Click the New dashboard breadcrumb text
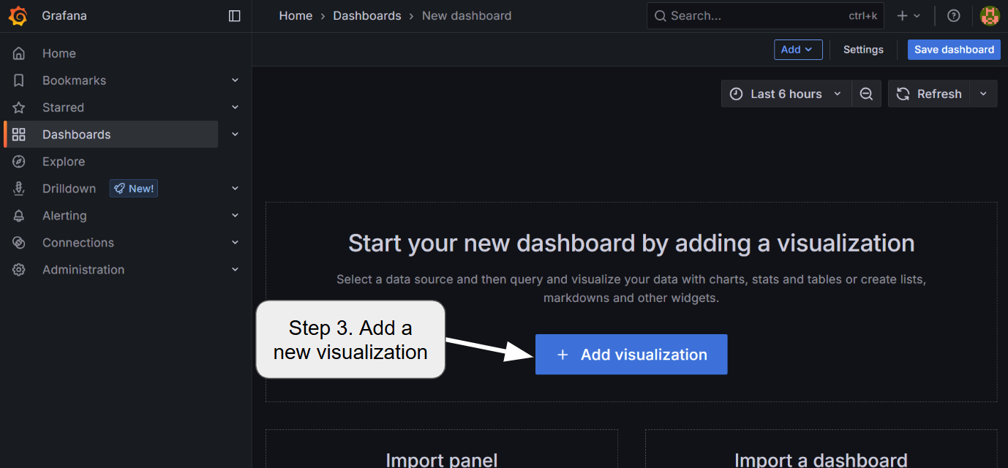Screen dimensions: 1008x468 [x=467, y=15]
